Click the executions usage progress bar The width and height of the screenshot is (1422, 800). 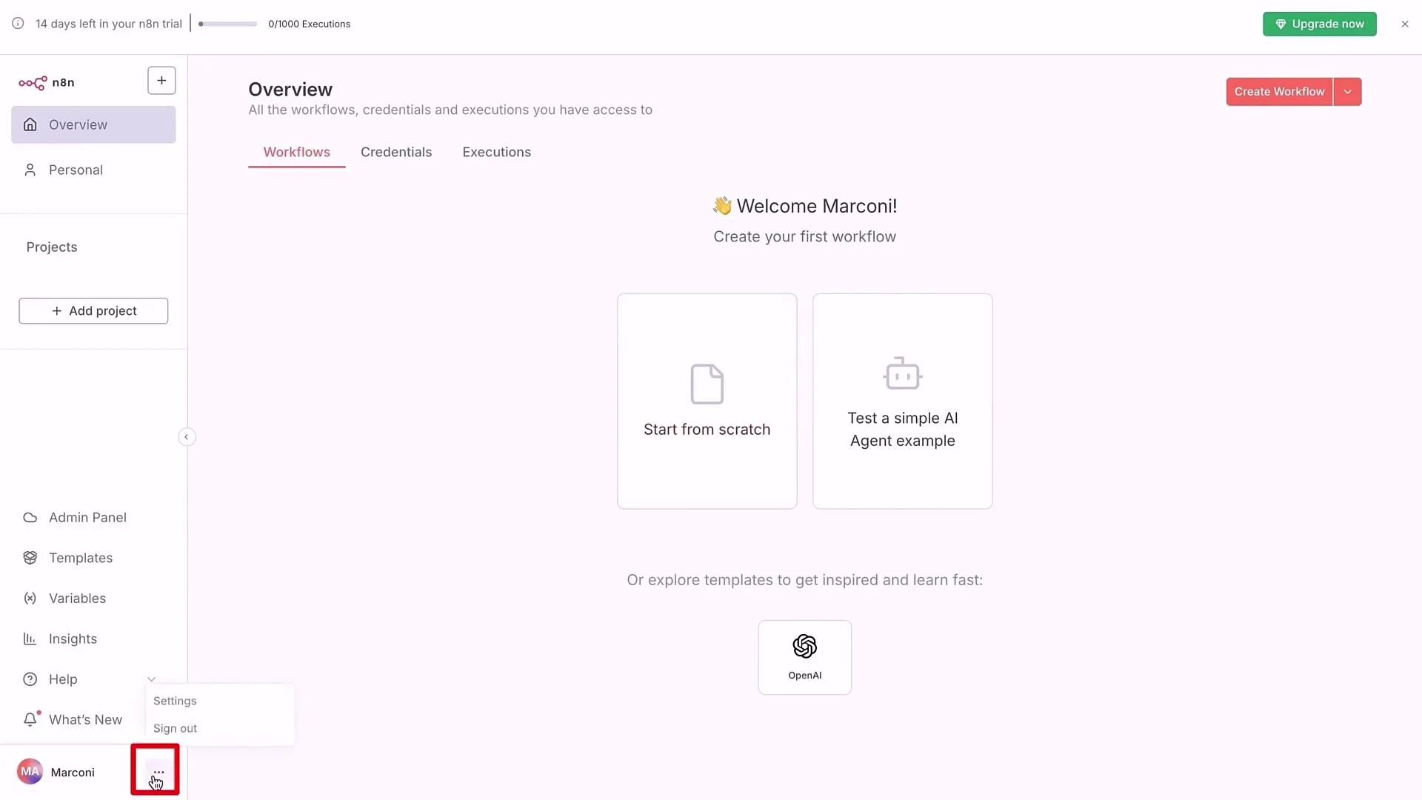(228, 24)
